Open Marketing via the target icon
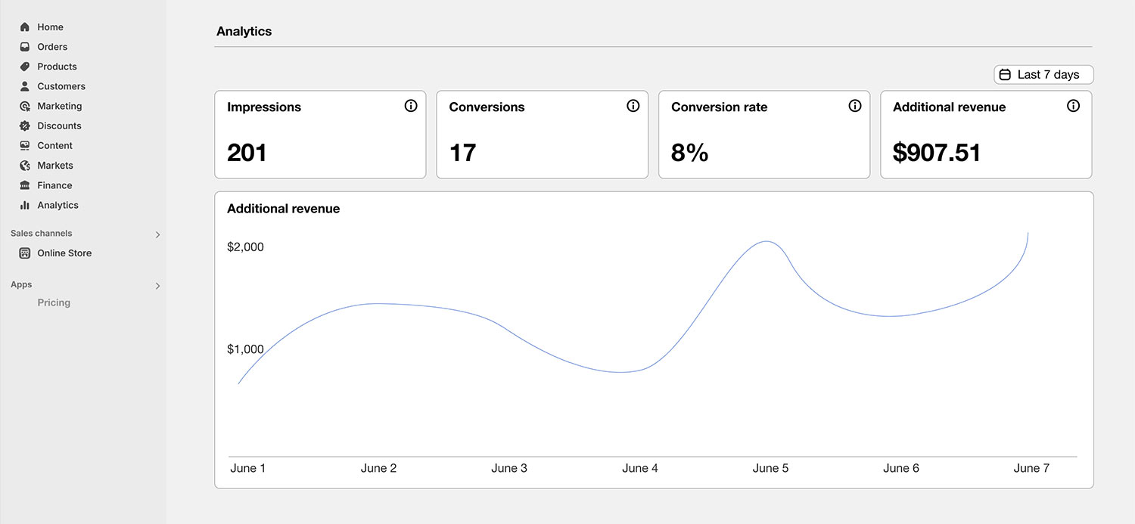This screenshot has height=524, width=1135. 25,107
